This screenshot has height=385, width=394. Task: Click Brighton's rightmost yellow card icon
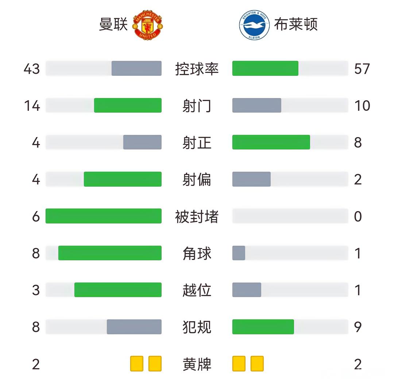[x=257, y=363]
